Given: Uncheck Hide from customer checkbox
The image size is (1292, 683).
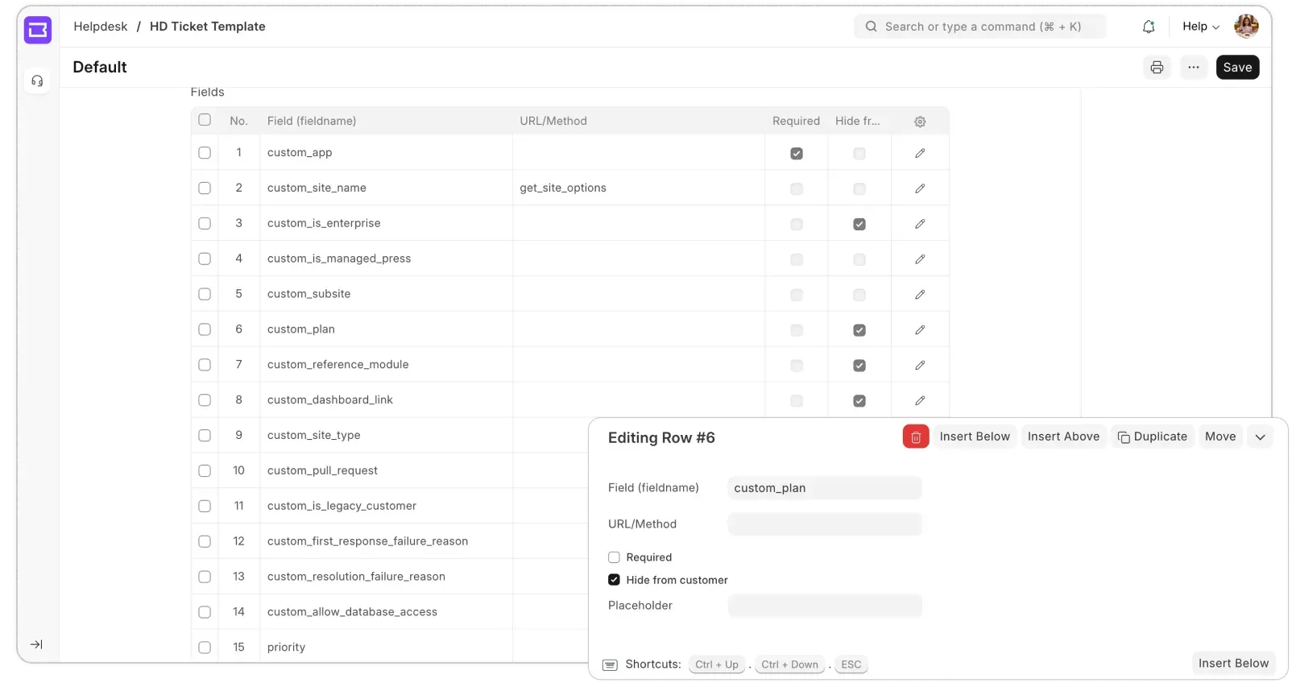Looking at the screenshot, I should pyautogui.click(x=614, y=580).
